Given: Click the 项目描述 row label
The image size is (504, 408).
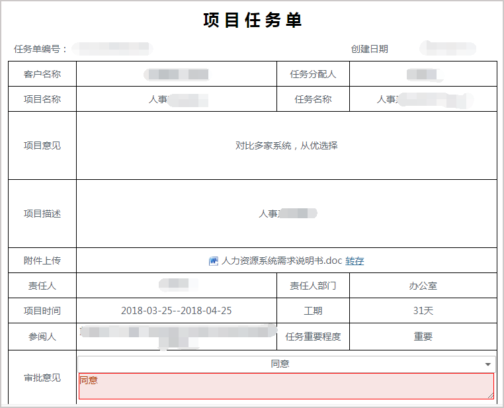Looking at the screenshot, I should coord(42,214).
